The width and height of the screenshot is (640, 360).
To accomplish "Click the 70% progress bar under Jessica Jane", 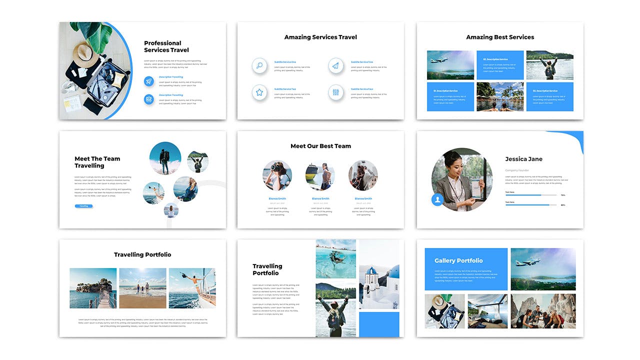I will [x=531, y=195].
